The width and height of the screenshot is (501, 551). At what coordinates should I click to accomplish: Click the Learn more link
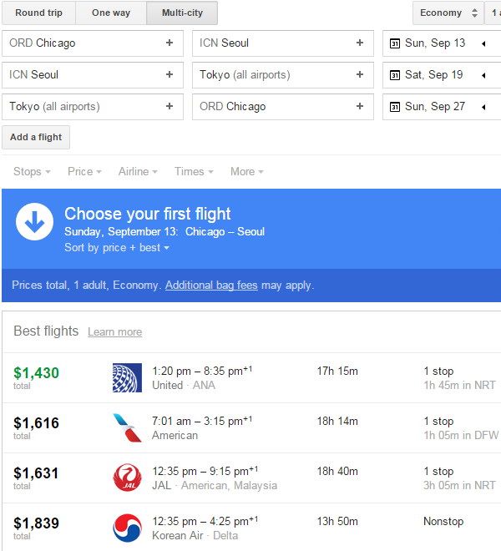(114, 332)
